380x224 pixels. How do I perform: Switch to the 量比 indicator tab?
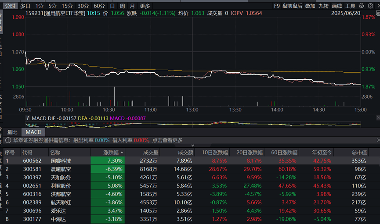pos(12,132)
